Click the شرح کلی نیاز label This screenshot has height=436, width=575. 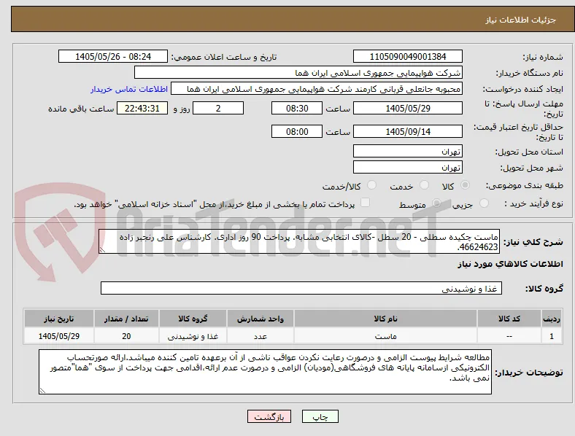(533, 242)
